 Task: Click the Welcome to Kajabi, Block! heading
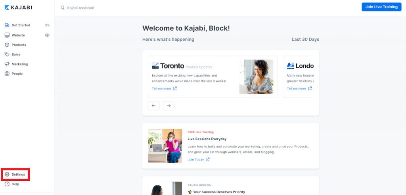pyautogui.click(x=186, y=28)
